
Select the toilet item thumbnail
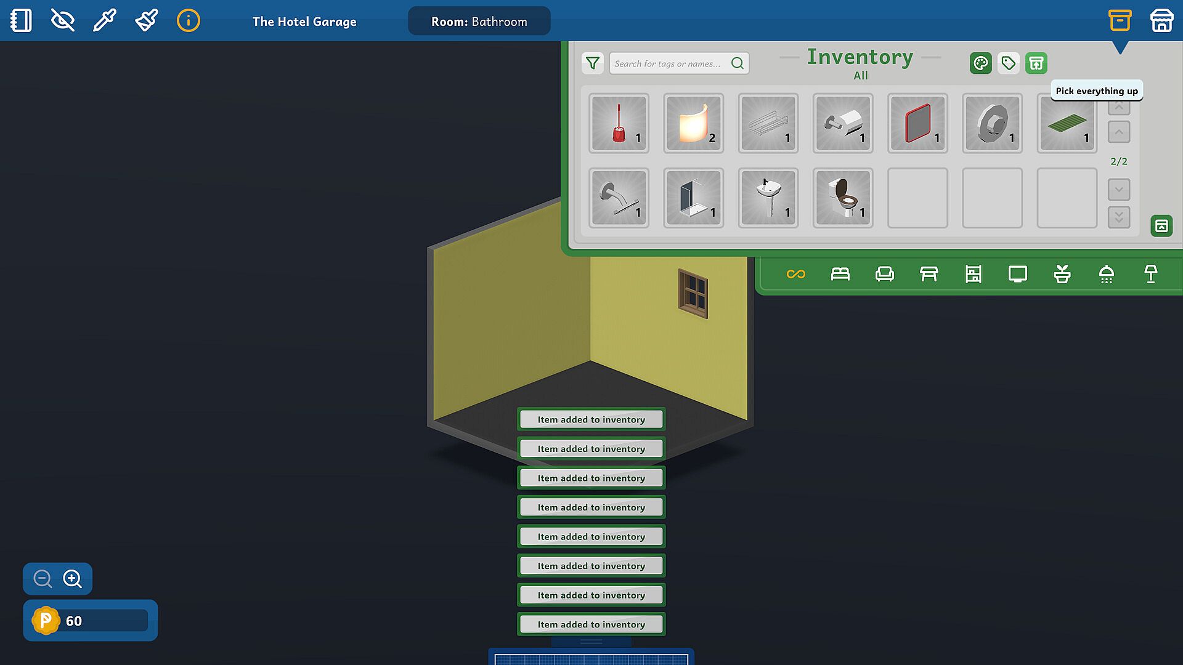click(842, 198)
